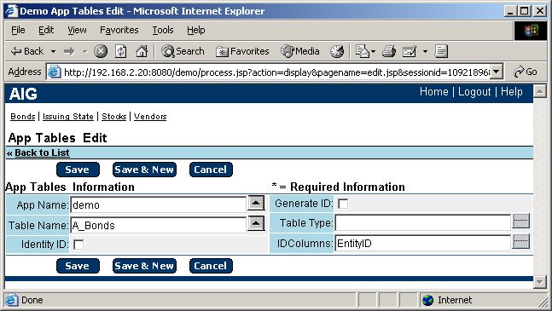Open the Vendors link
Screen dimensions: 552x311
point(150,117)
